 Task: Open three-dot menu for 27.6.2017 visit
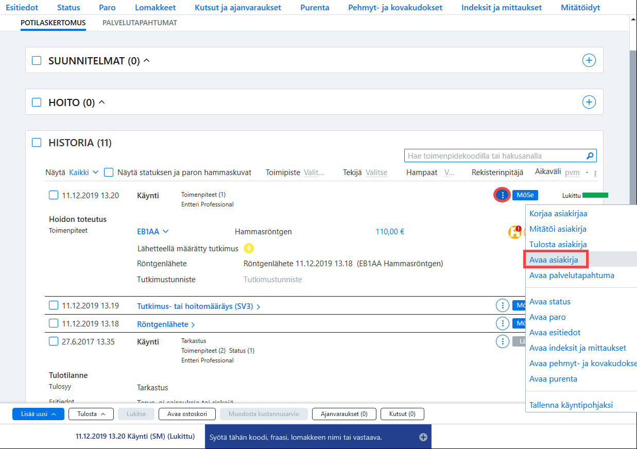pyautogui.click(x=502, y=341)
